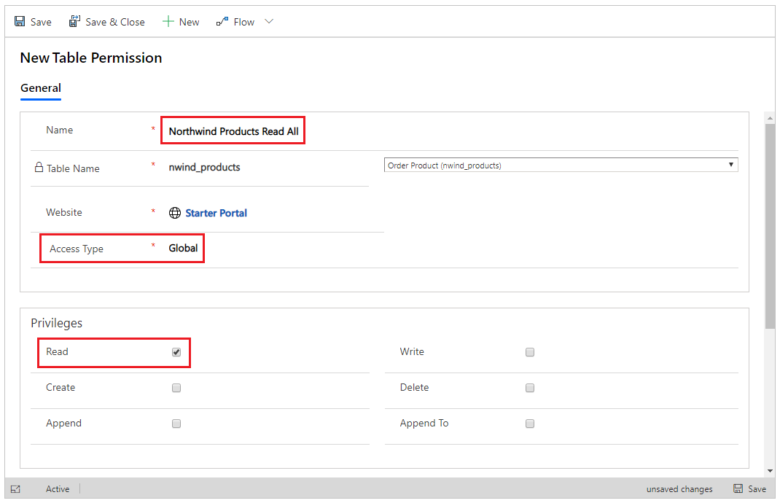Click the Save icon in bottom status bar
This screenshot has width=780, height=503.
point(738,488)
